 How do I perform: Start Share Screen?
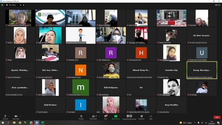coord(115,117)
